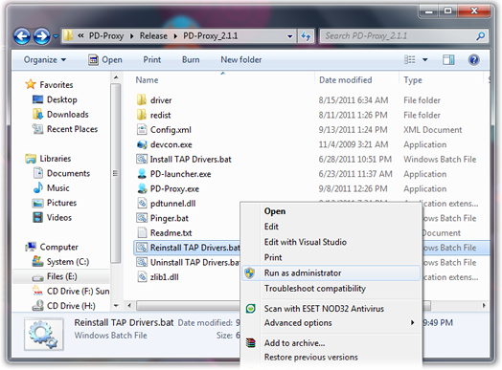502x370 pixels.
Task: Click the PD-Proxy.exe icon
Action: [x=142, y=188]
